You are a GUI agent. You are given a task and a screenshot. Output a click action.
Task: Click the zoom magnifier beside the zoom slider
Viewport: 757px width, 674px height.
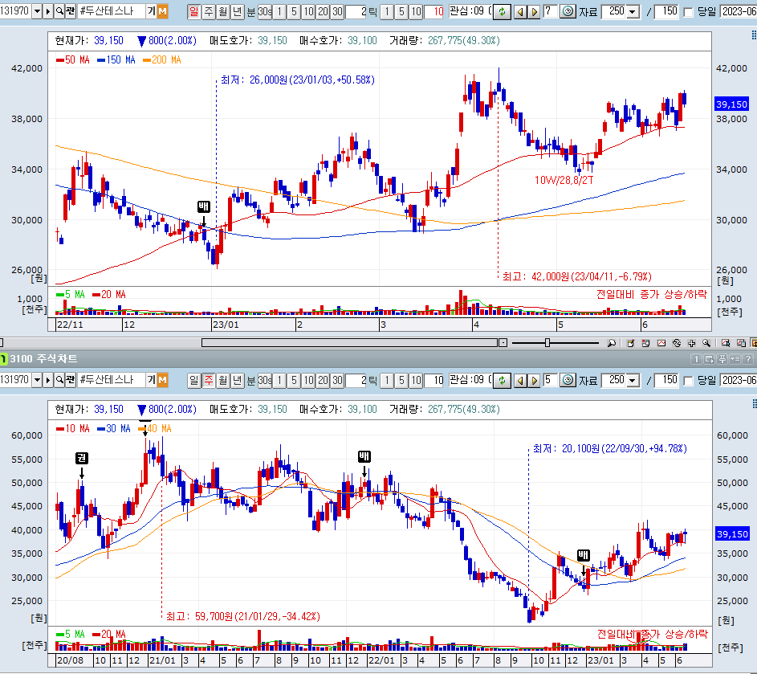[611, 342]
